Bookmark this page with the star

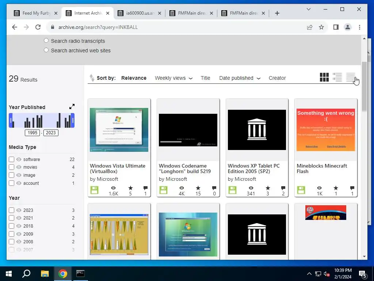tap(321, 27)
